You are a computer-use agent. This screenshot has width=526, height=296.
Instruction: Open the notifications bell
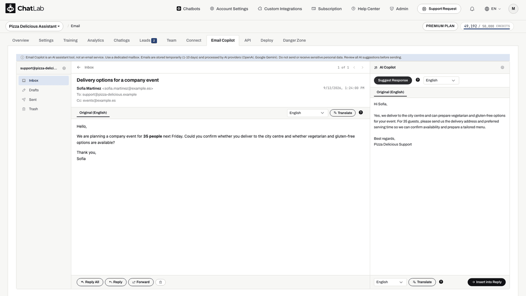pos(472,9)
